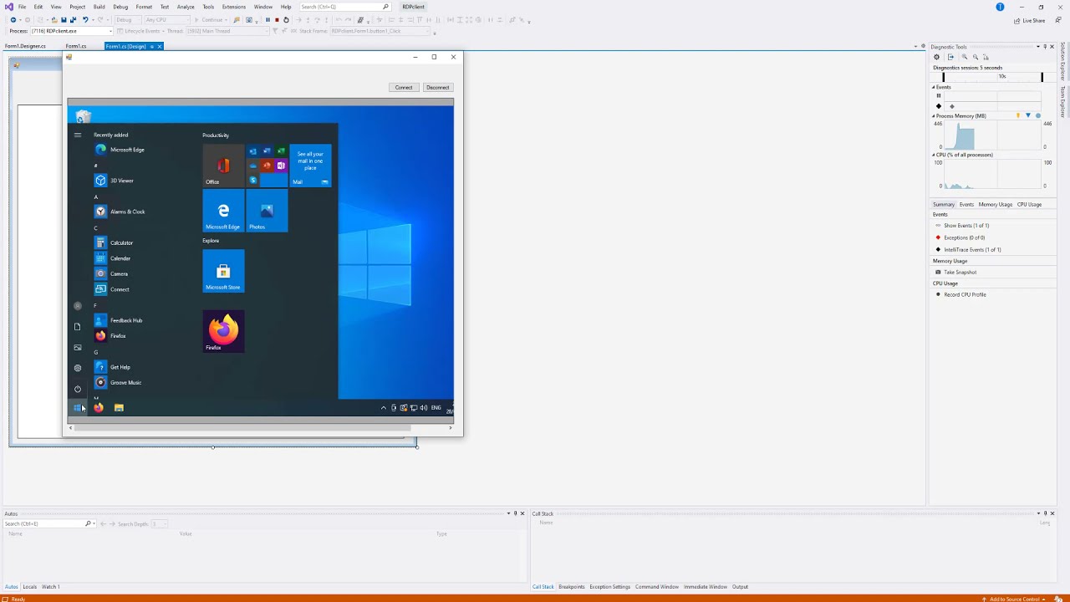This screenshot has height=602, width=1070.
Task: Click the Connect button in RDP form
Action: [404, 88]
